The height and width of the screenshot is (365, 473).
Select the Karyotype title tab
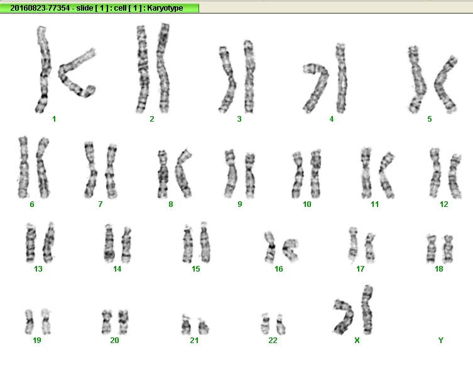coord(99,8)
